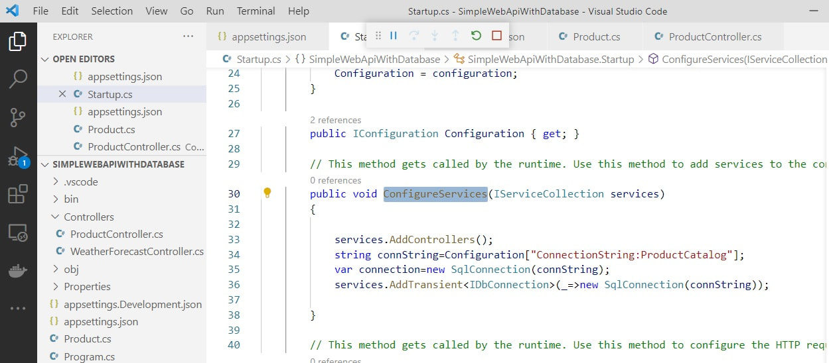Click the highlighted ConfigureServices method name
This screenshot has width=829, height=363.
[435, 194]
